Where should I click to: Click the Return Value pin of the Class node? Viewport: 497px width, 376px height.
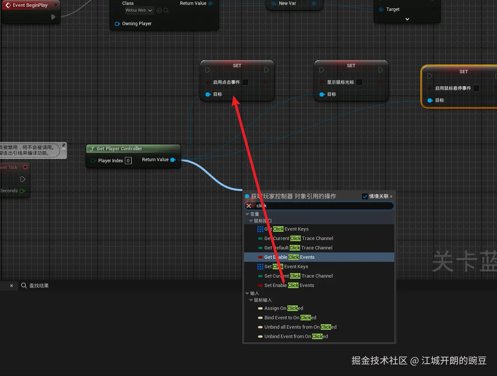click(x=211, y=3)
